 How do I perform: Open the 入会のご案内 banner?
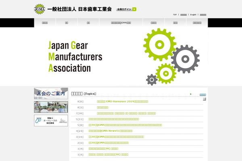point(51,93)
